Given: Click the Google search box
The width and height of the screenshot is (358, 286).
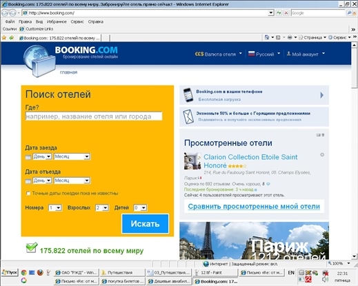Looking at the screenshot, I should (x=318, y=13).
